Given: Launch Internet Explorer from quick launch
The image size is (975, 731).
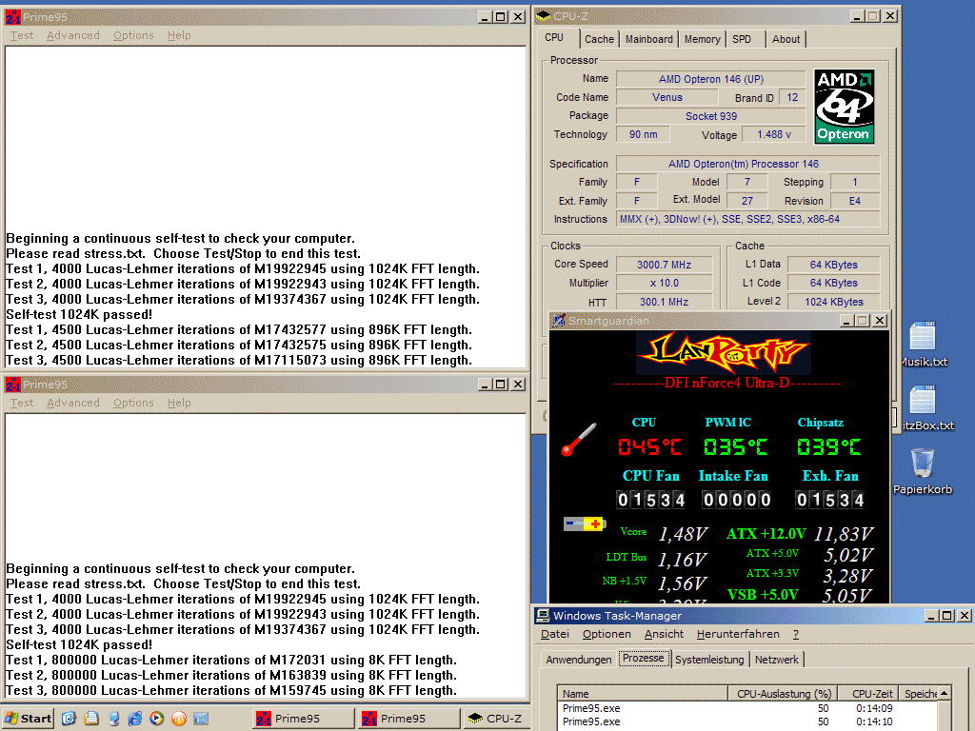Looking at the screenshot, I should [x=135, y=719].
